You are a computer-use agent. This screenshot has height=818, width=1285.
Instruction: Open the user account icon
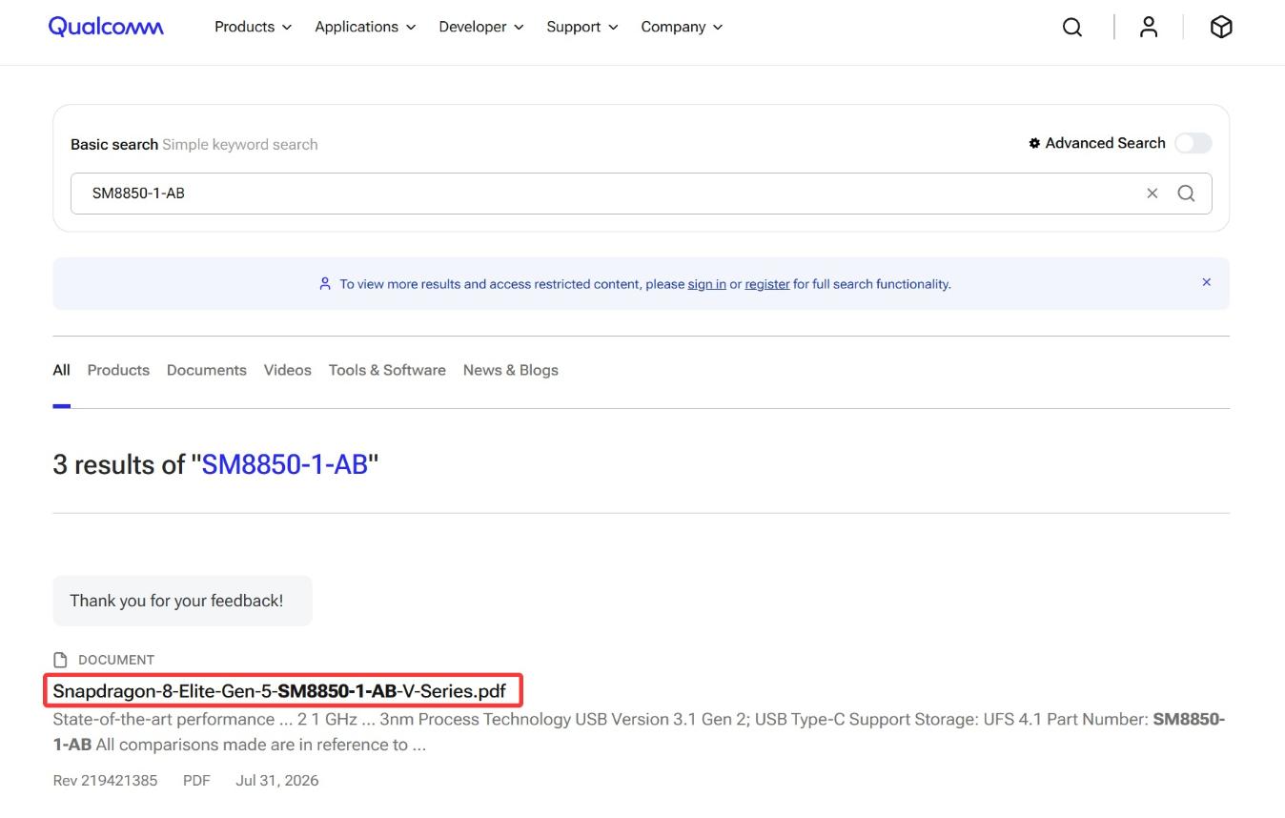(x=1149, y=27)
